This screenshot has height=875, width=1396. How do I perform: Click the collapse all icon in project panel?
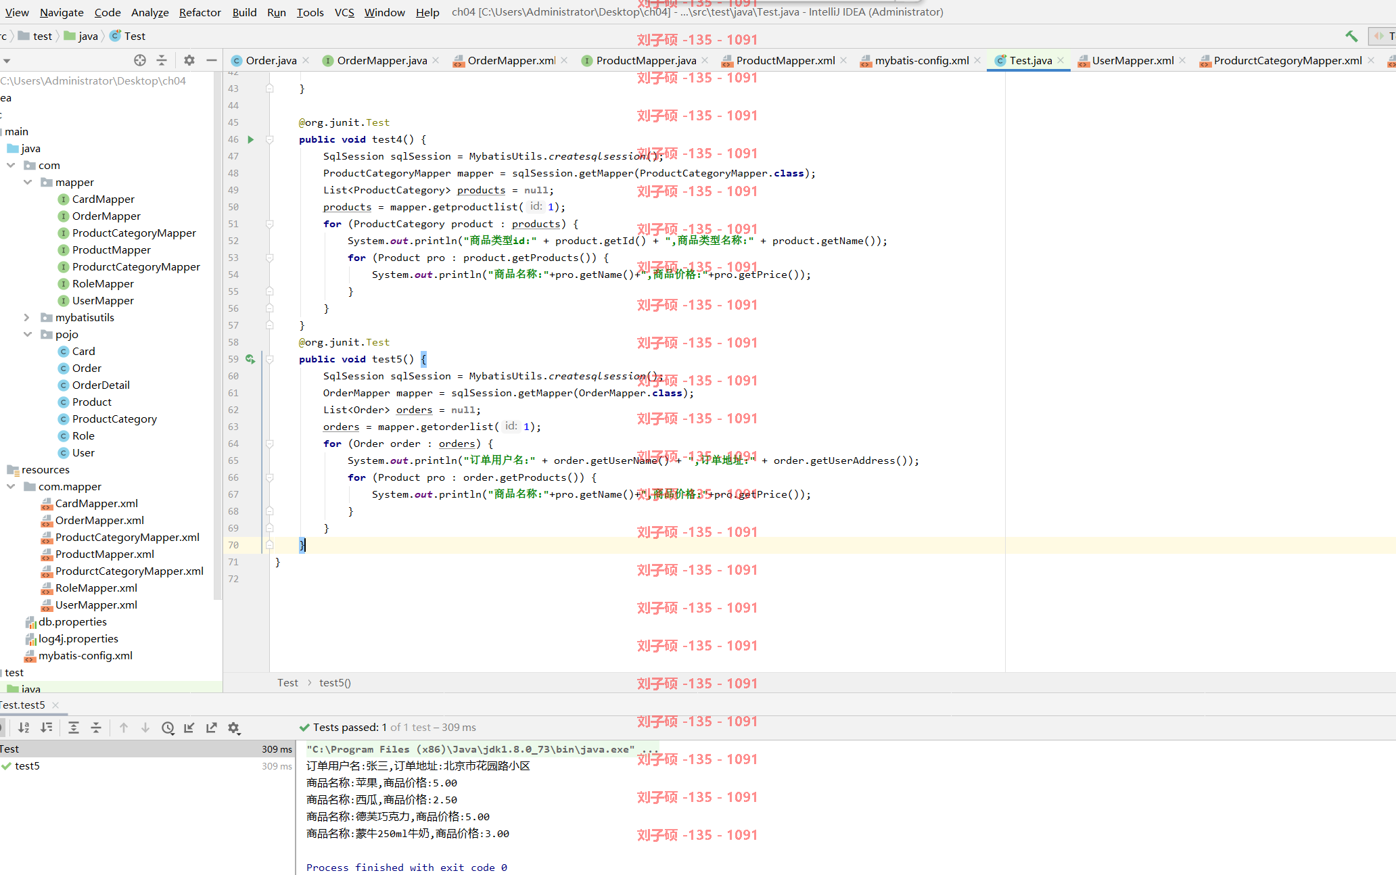pos(162,60)
